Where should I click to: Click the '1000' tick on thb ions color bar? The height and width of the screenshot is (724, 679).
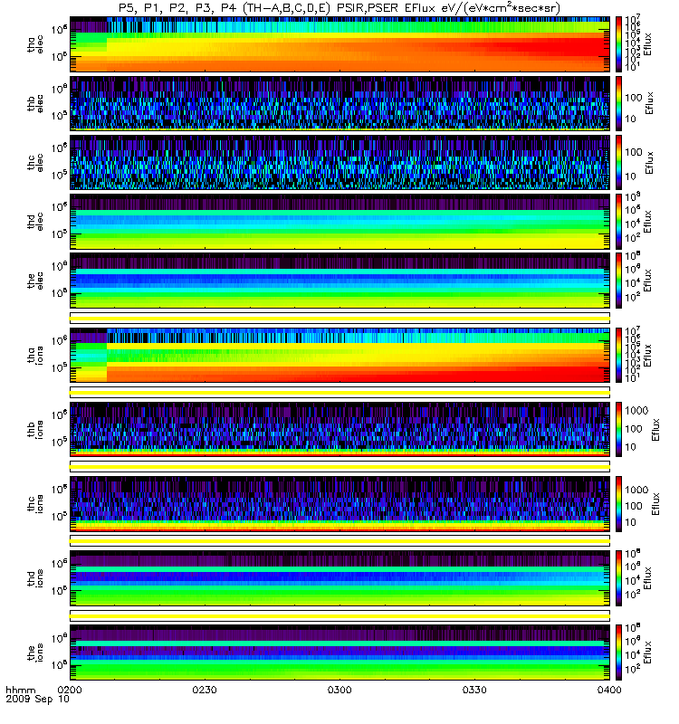(636, 411)
